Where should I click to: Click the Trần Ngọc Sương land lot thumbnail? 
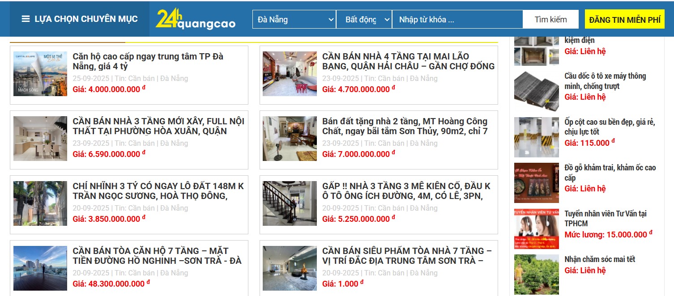coord(40,203)
